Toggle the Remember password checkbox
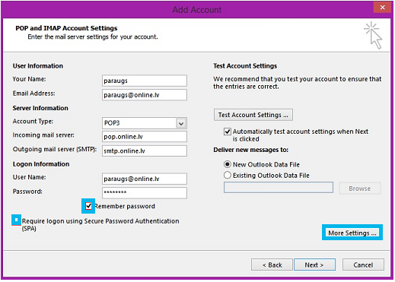The image size is (395, 282). 88,206
